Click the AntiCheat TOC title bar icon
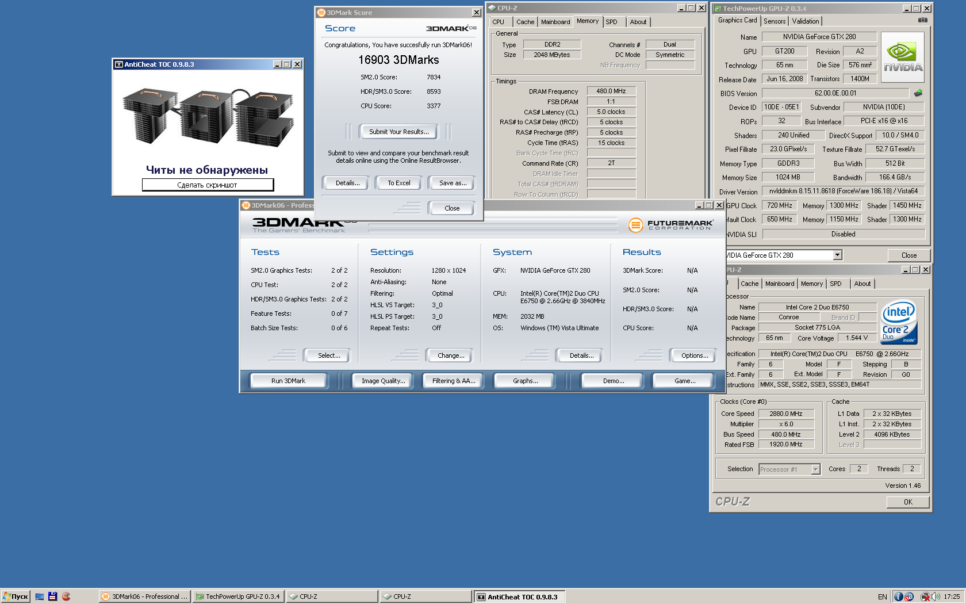Image resolution: width=966 pixels, height=604 pixels. point(119,64)
